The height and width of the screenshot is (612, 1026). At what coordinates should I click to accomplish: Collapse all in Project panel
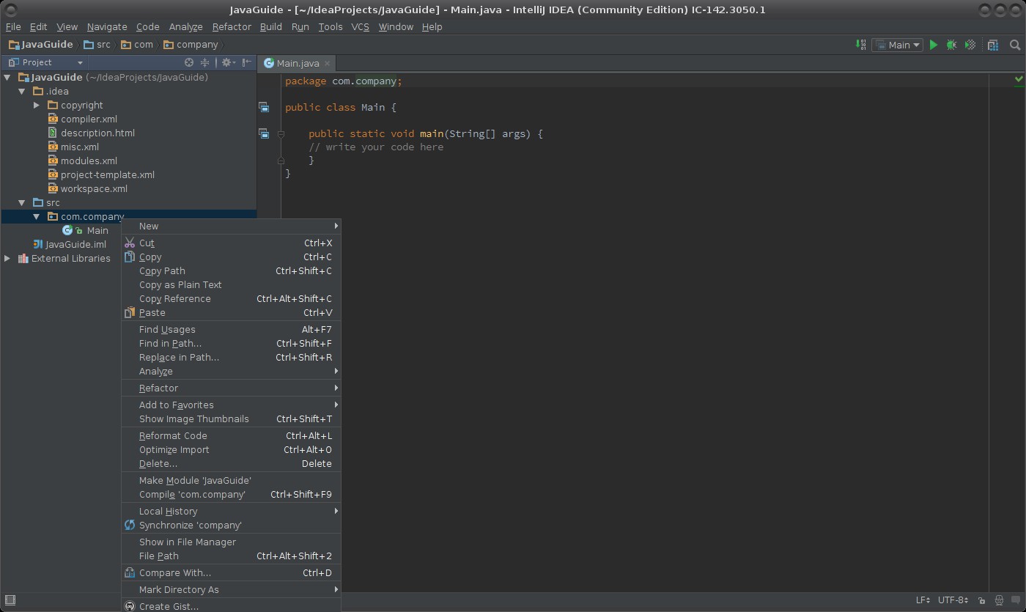pyautogui.click(x=205, y=62)
